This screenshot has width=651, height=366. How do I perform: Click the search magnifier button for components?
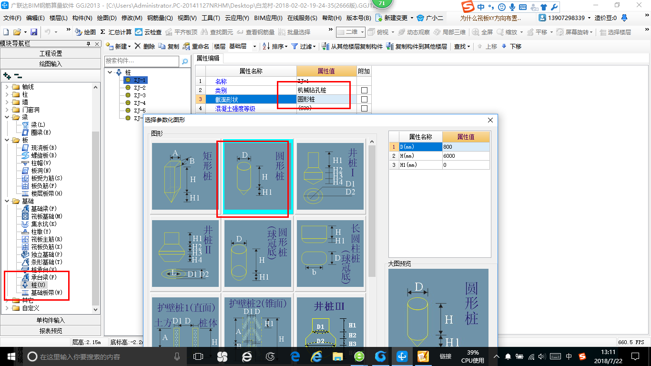point(185,61)
